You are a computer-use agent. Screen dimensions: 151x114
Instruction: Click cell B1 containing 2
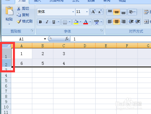click(x=43, y=54)
